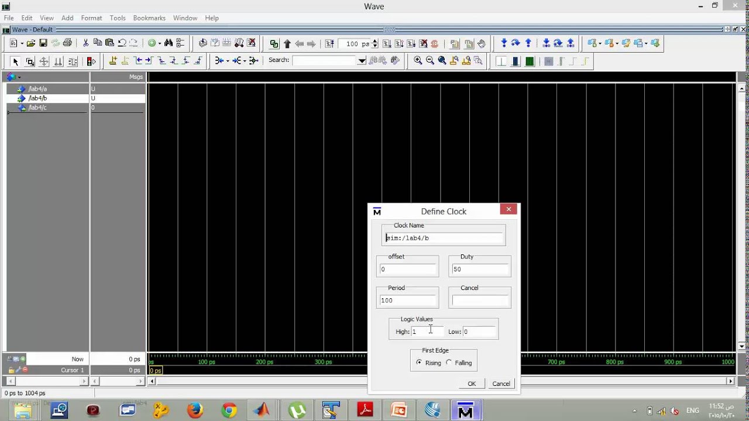
Task: Click the Low logic value field
Action: click(479, 332)
